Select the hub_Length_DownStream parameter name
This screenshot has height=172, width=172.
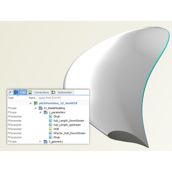69,121
